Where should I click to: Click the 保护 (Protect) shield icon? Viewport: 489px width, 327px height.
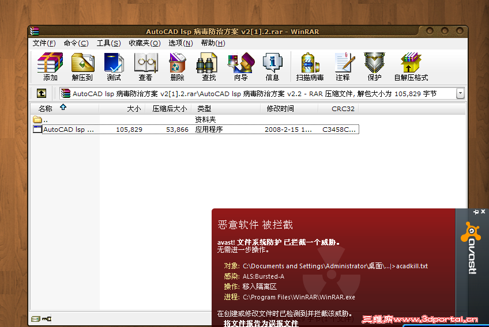(x=374, y=67)
